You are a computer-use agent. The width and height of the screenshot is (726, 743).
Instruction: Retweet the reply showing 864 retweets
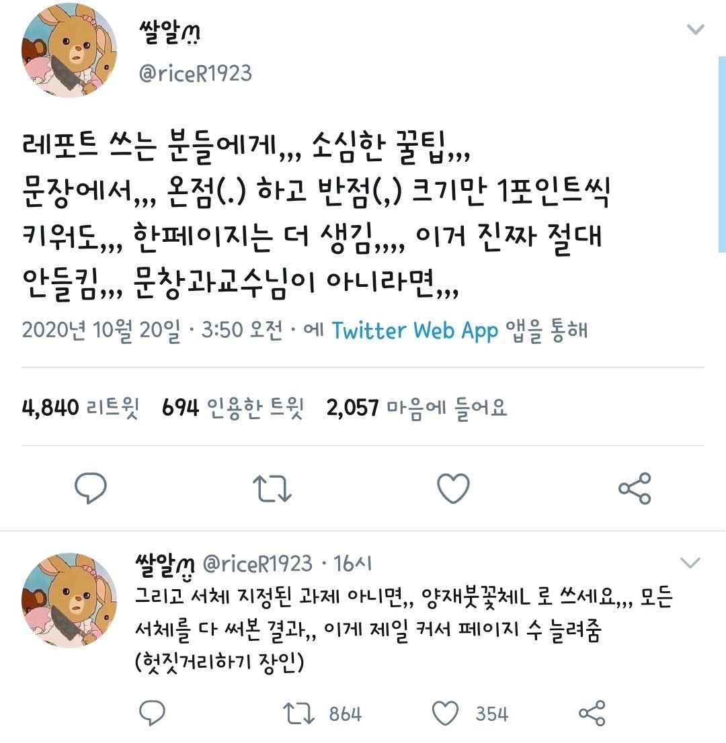click(298, 713)
